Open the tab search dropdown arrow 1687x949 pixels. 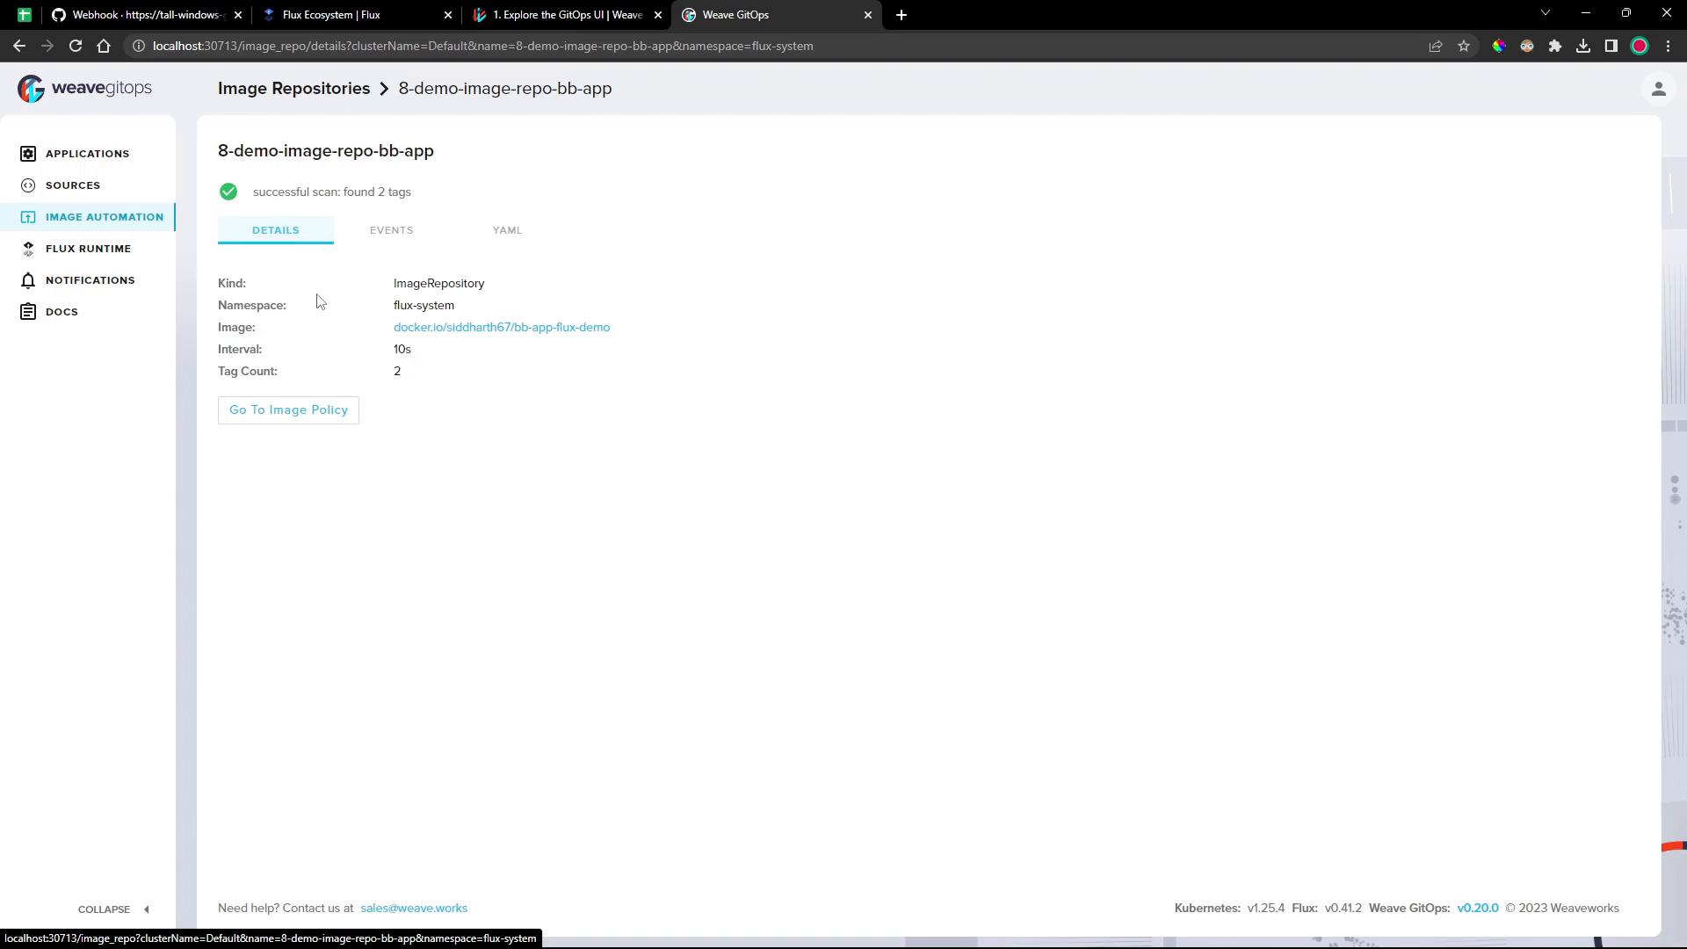(x=1546, y=13)
